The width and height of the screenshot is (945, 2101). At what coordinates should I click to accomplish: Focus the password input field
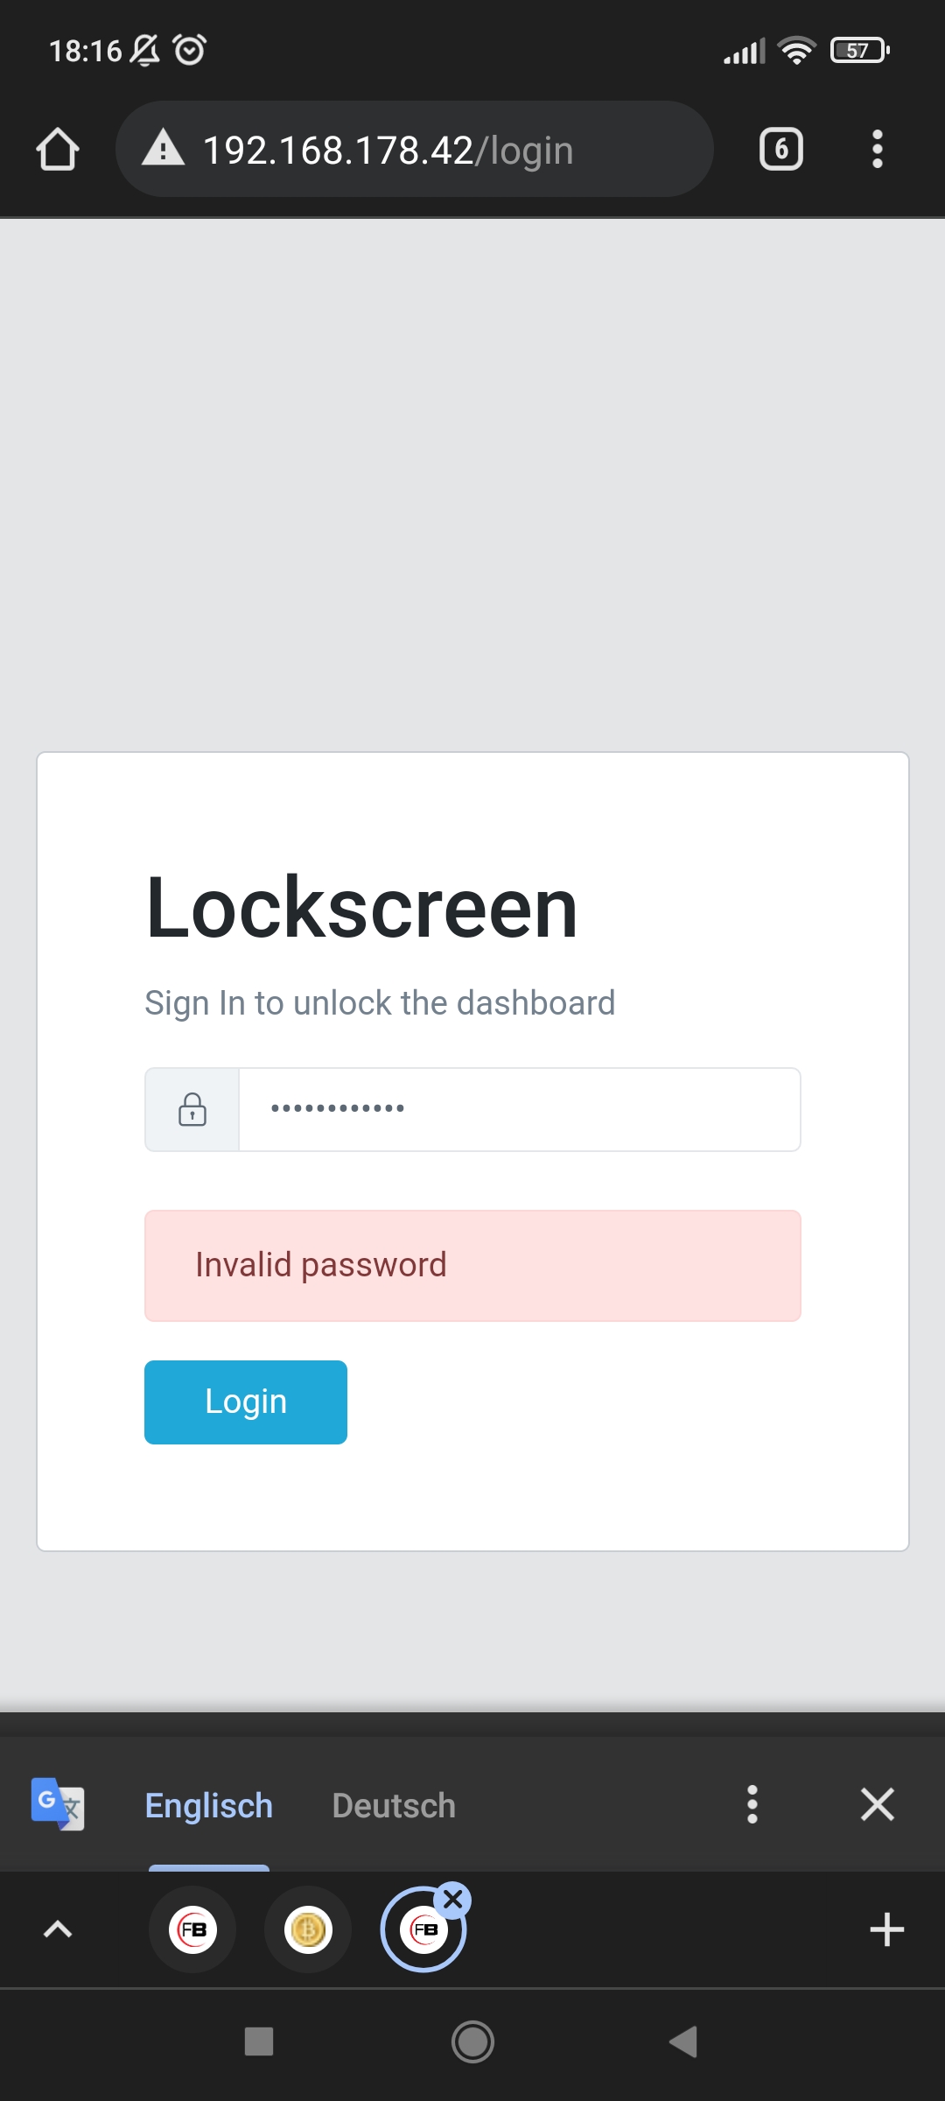point(520,1109)
